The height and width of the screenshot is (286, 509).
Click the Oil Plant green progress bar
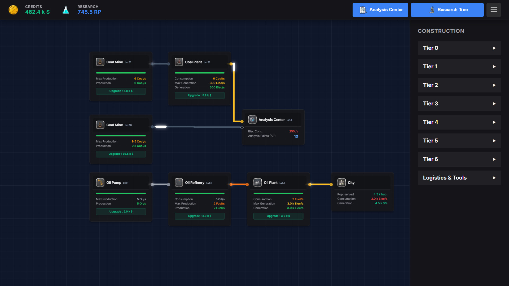click(x=278, y=194)
